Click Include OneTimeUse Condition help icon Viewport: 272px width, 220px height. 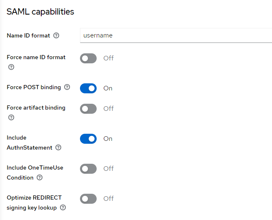coord(40,177)
